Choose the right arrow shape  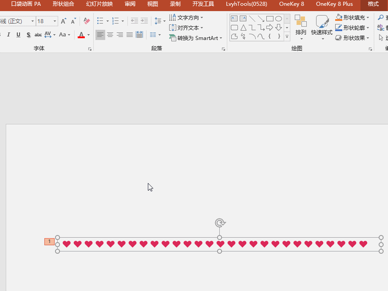pyautogui.click(x=269, y=28)
